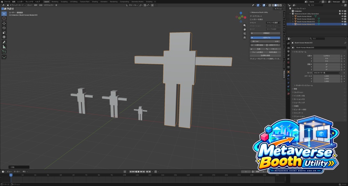Click the リセット button
Viewport: 348px width, 186px height.
273,49
